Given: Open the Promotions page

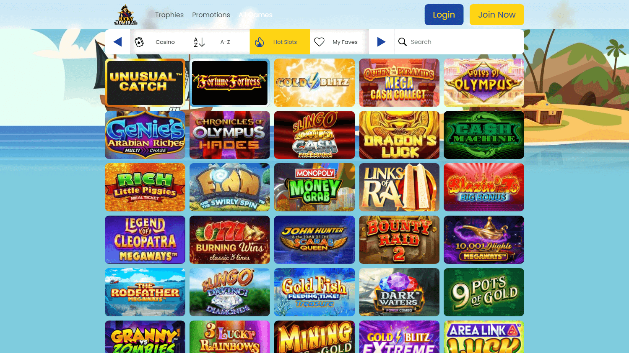Looking at the screenshot, I should pyautogui.click(x=211, y=15).
